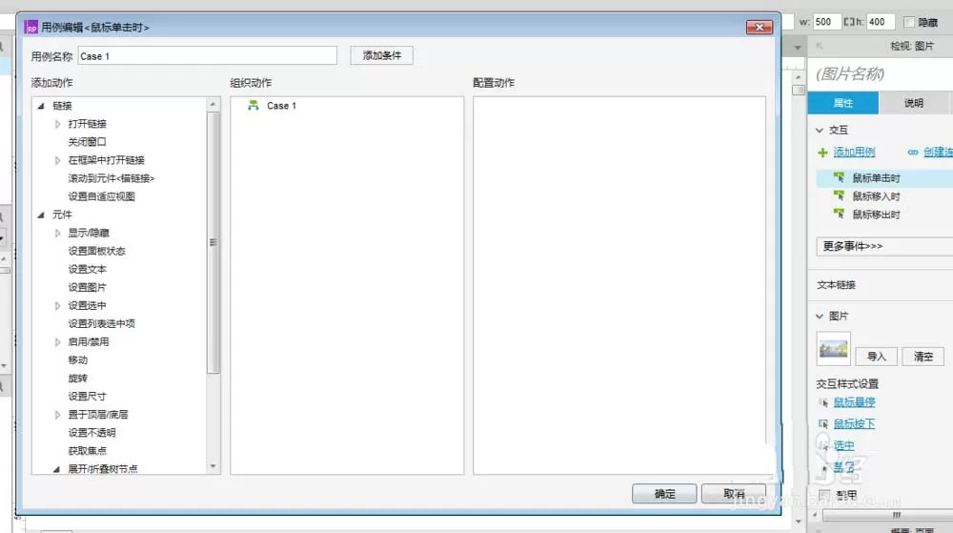Click the event icon next to 鼠标移出时
The height and width of the screenshot is (533, 953).
[839, 214]
